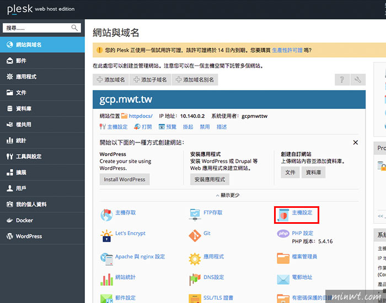The width and height of the screenshot is (386, 303).
Task: Open 郵件設定 icon
Action: coord(106,299)
